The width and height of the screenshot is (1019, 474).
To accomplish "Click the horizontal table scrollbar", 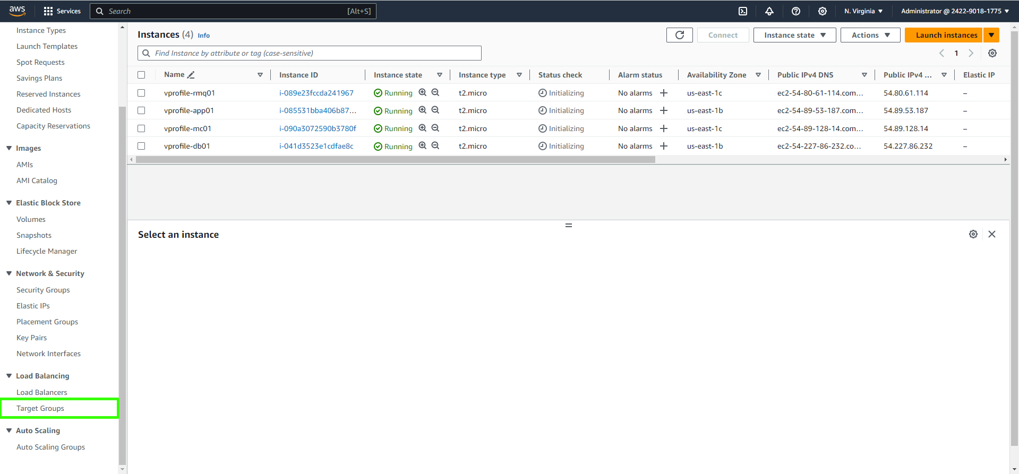I will 395,159.
